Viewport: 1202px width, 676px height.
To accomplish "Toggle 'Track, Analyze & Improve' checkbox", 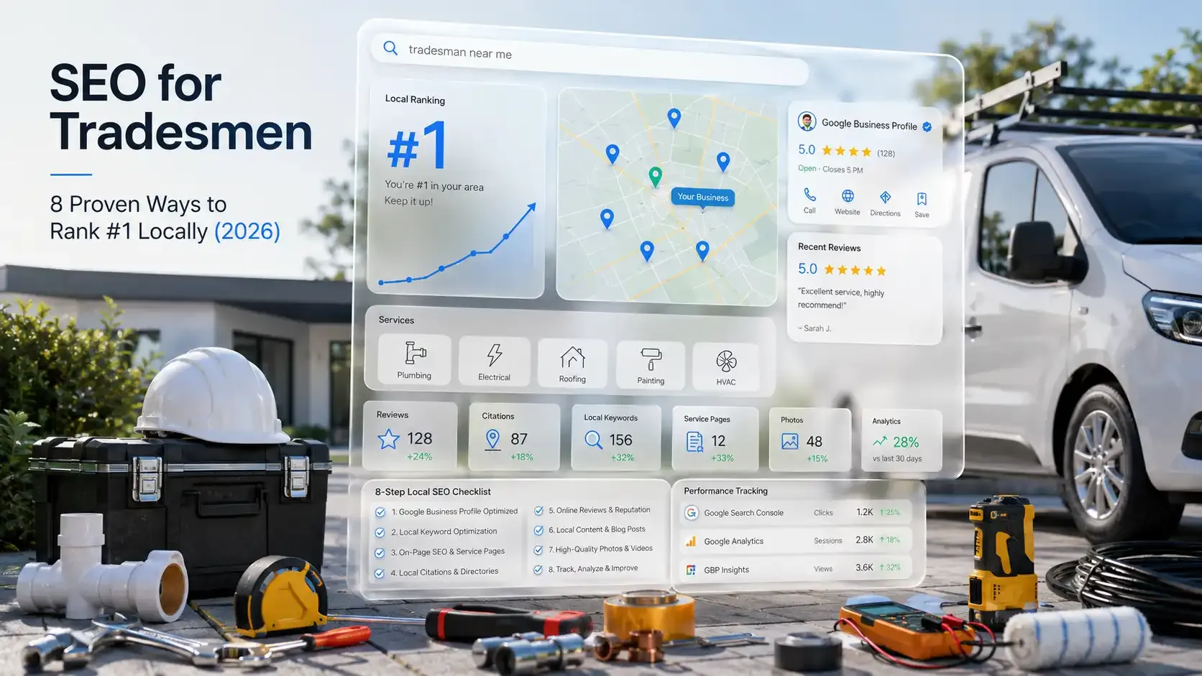I will pyautogui.click(x=538, y=570).
